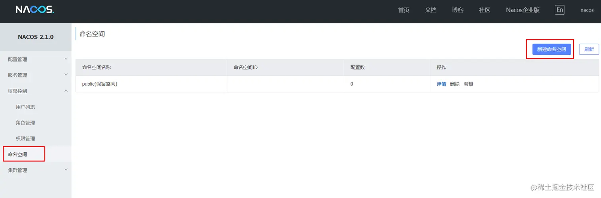Click the NACOS 2.1.0 sidebar title
Image resolution: width=601 pixels, height=198 pixels.
pyautogui.click(x=36, y=37)
